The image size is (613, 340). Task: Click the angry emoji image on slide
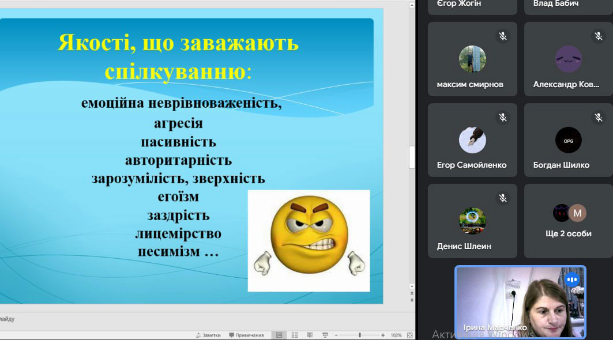tap(309, 241)
